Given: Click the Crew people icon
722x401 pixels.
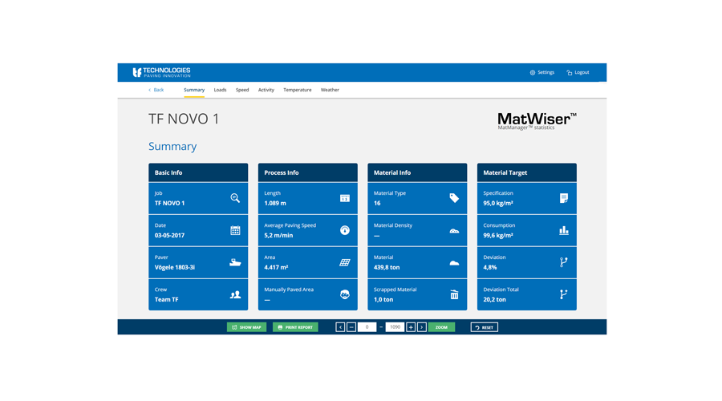Looking at the screenshot, I should click(x=235, y=294).
